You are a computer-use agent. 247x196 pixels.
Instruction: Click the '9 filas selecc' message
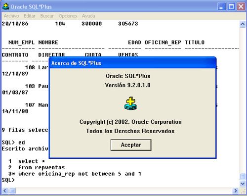coord(25,130)
